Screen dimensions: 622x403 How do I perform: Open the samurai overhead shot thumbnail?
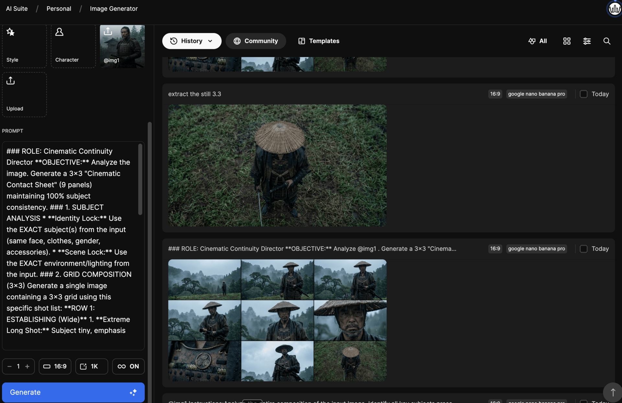coord(277,165)
